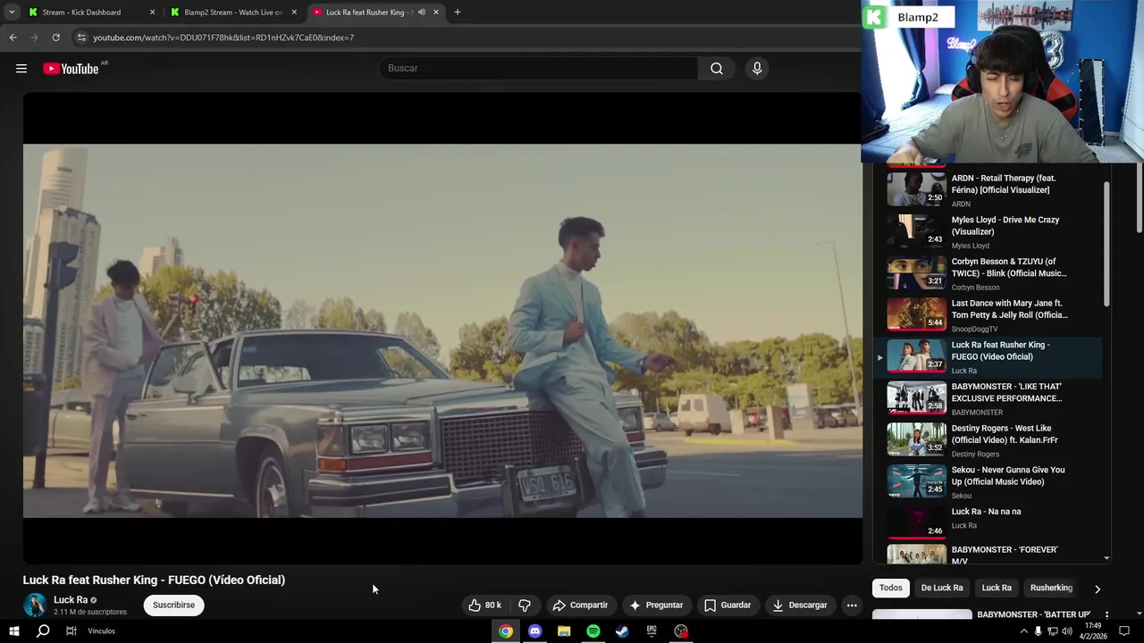Show hidden system tray icons

point(1023,631)
